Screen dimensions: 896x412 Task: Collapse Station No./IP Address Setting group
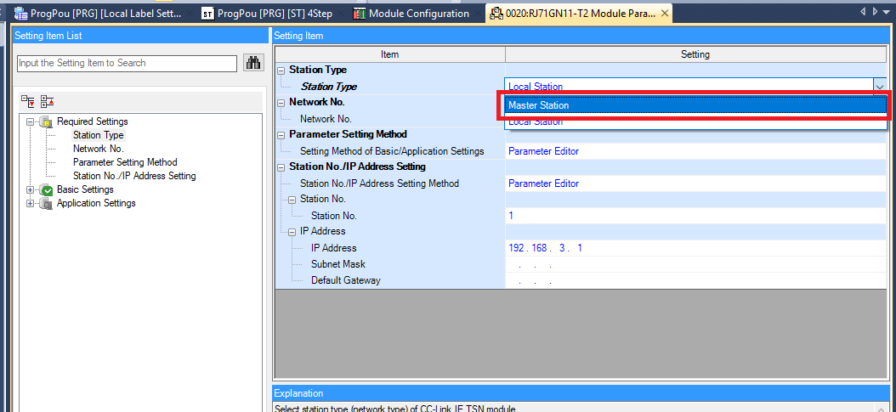pyautogui.click(x=281, y=167)
